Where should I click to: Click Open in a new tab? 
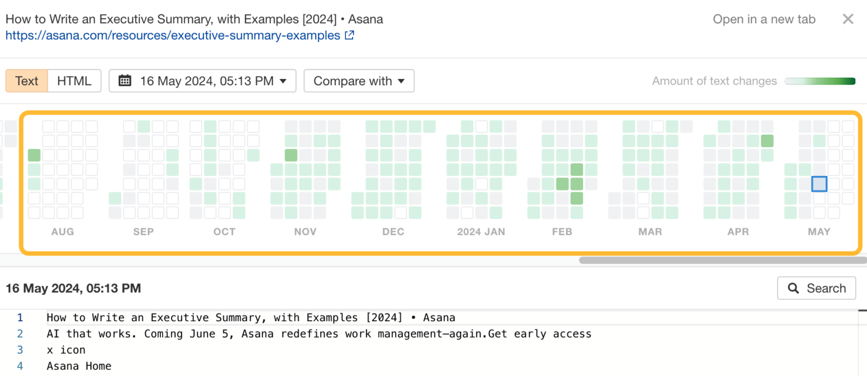[x=764, y=19]
